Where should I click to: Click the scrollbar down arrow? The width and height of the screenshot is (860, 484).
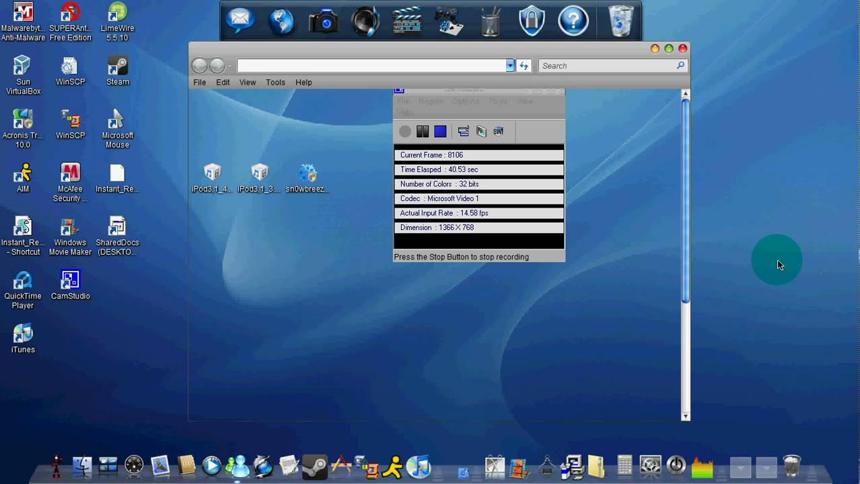pyautogui.click(x=686, y=417)
